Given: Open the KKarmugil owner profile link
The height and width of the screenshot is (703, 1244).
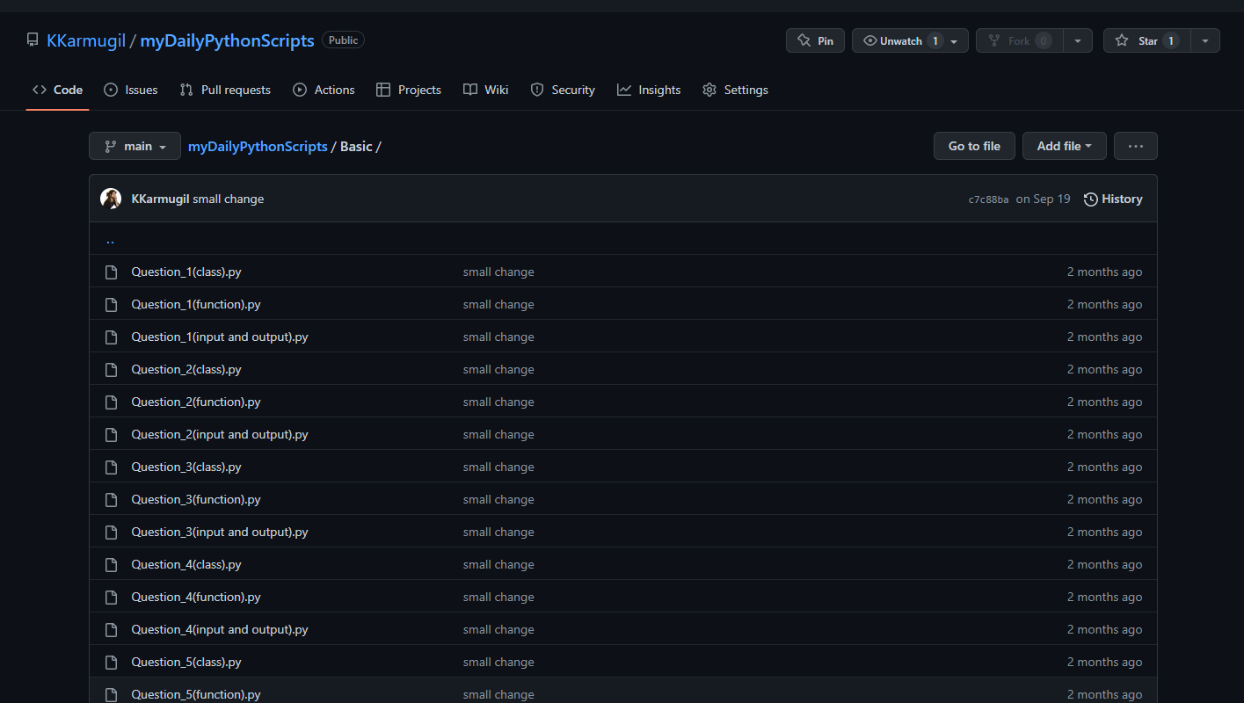Looking at the screenshot, I should [86, 40].
